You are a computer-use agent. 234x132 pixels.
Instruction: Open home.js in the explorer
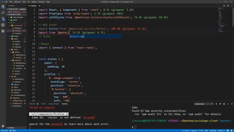click(17, 41)
